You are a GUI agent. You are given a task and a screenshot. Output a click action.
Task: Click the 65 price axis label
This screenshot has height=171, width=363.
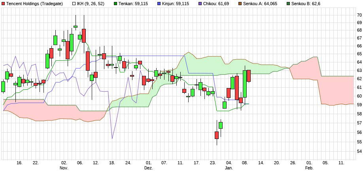[x=359, y=54]
